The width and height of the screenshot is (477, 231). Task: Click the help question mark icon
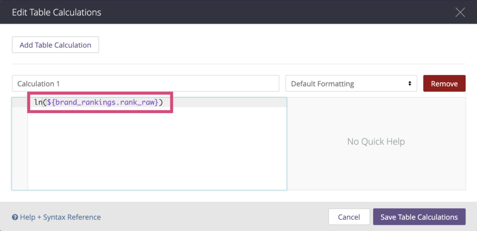[15, 217]
